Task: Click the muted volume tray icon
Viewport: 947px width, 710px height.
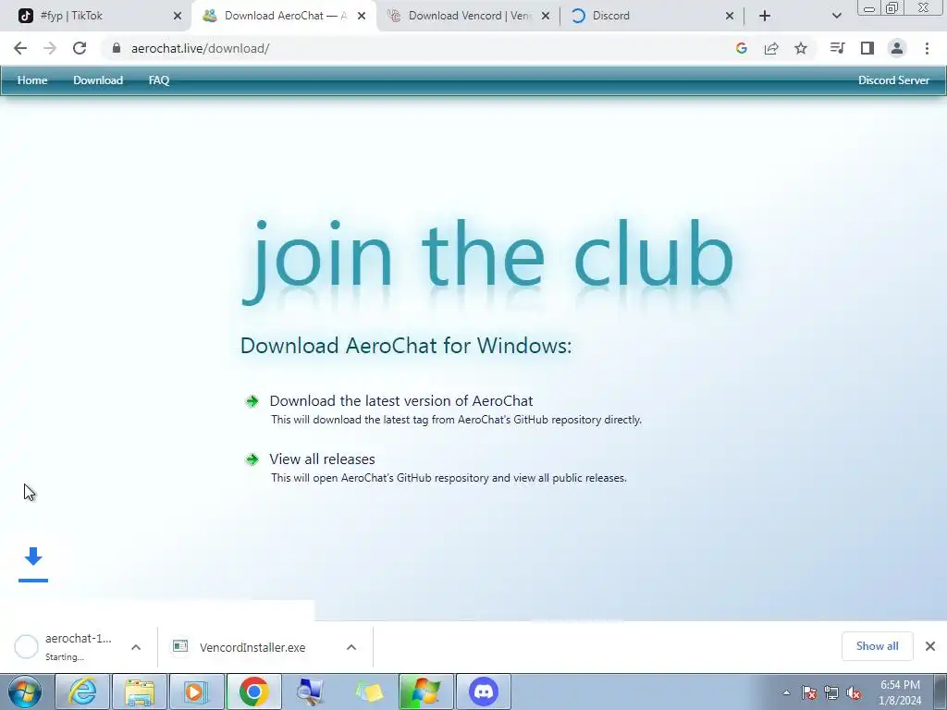Action: tap(854, 693)
